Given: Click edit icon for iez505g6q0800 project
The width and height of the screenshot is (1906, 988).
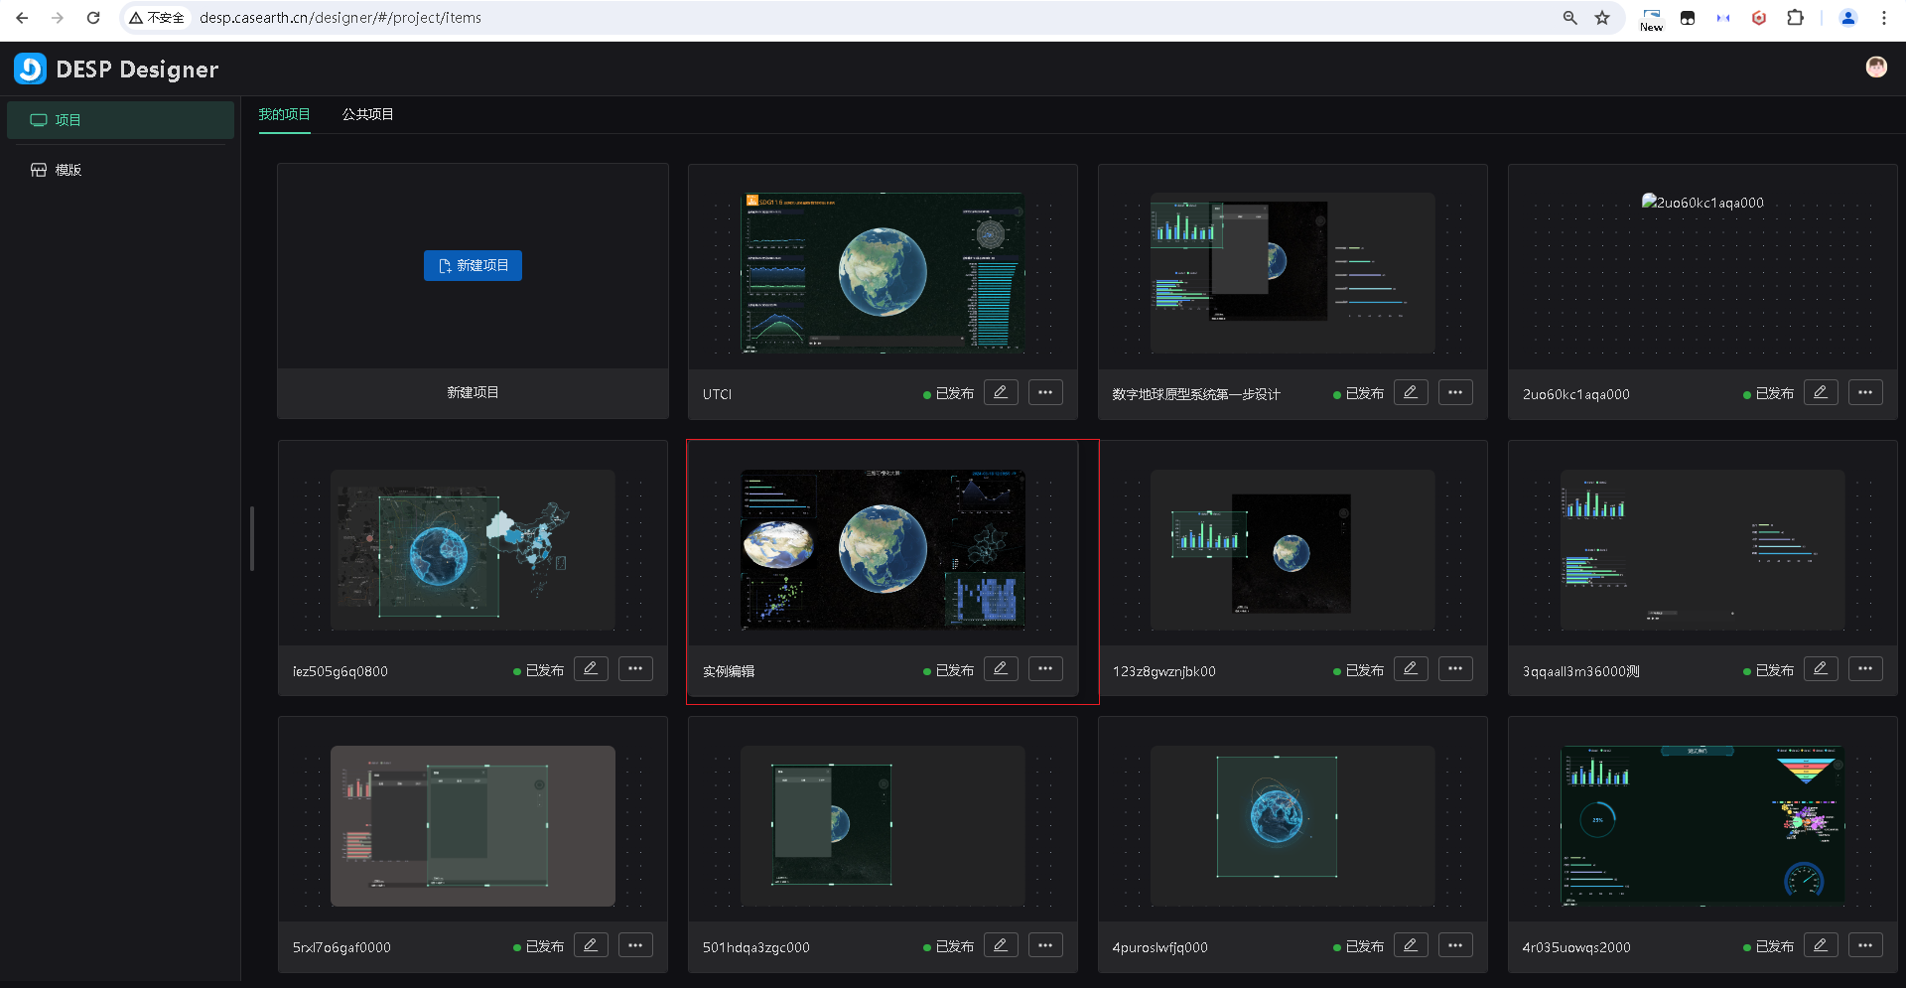Looking at the screenshot, I should [591, 668].
